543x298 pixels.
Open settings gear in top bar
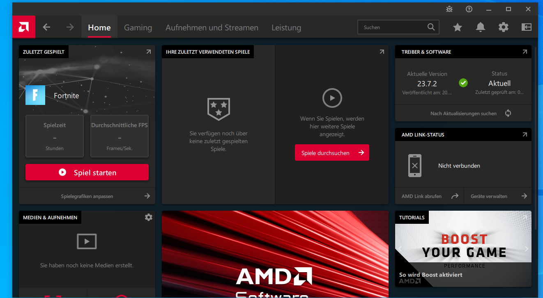[504, 27]
